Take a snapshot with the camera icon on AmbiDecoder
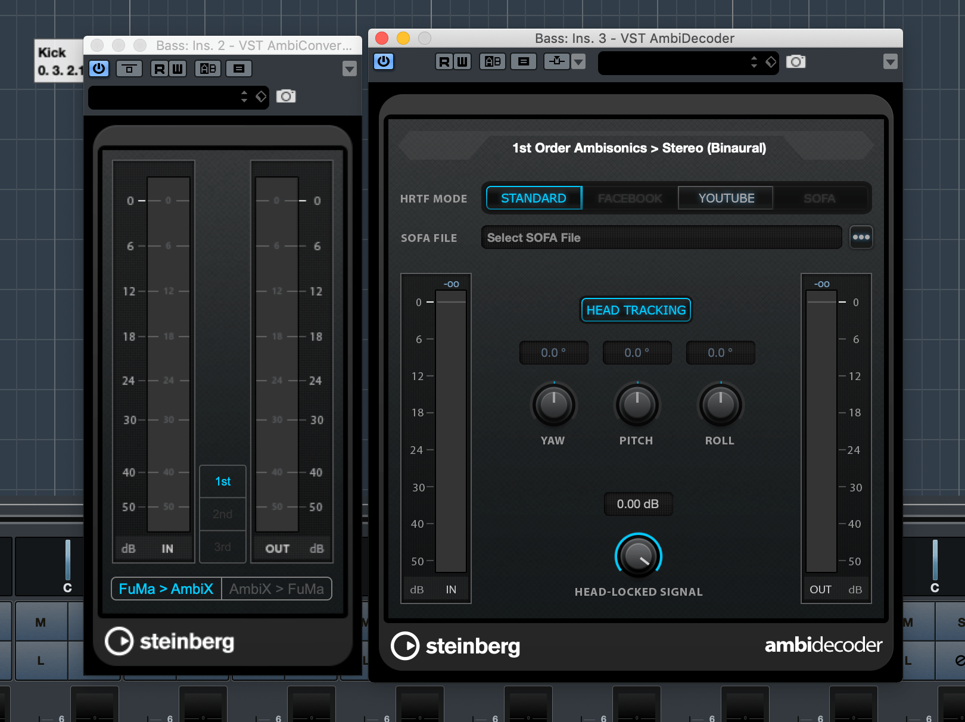 [x=796, y=61]
